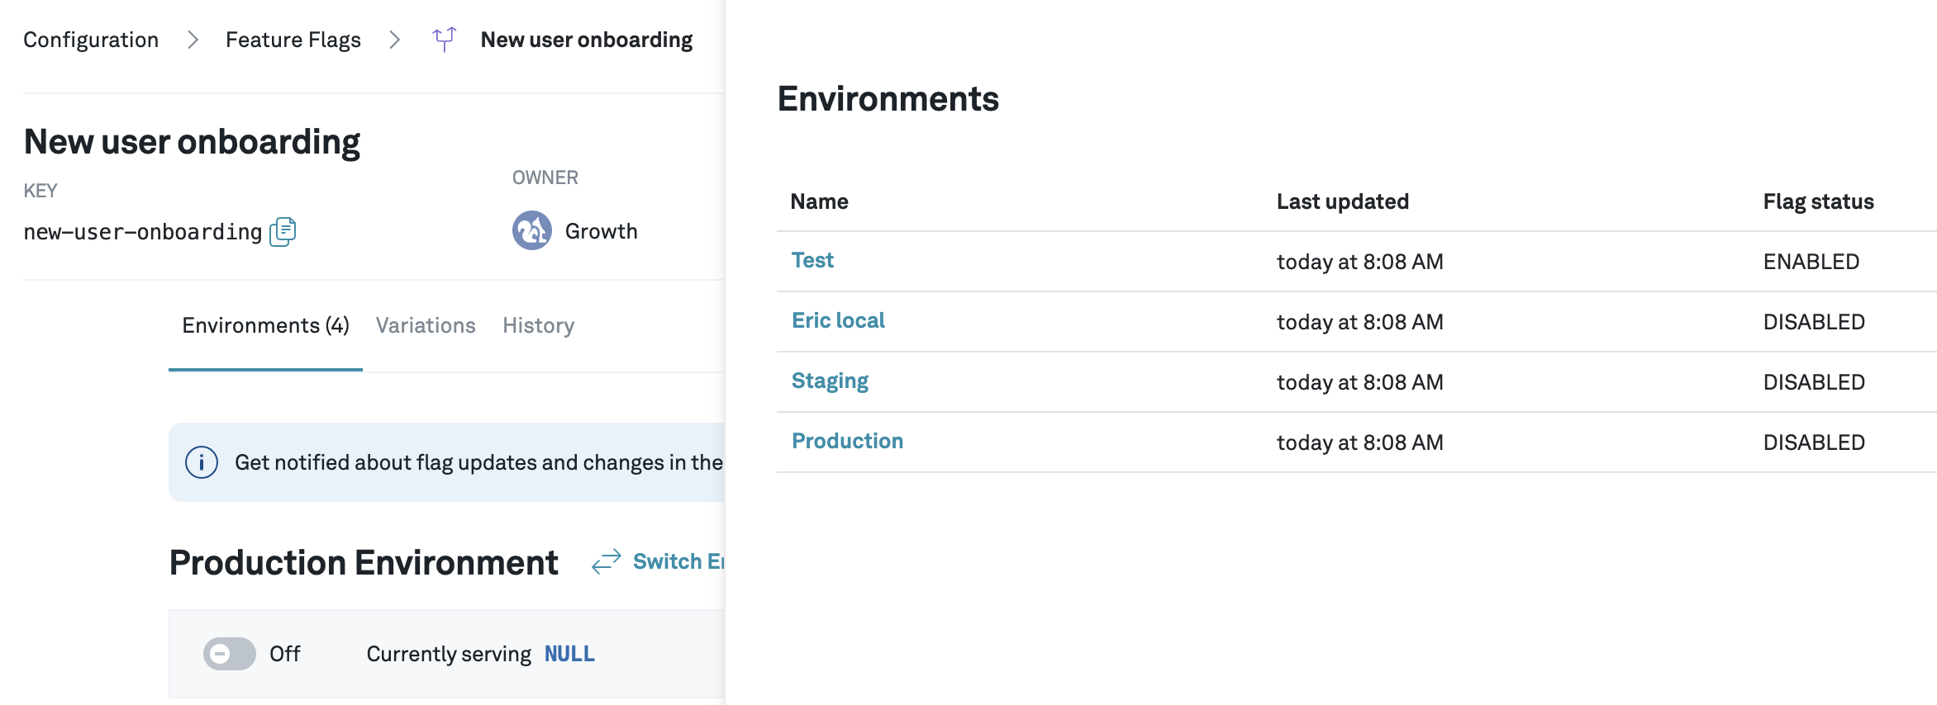The width and height of the screenshot is (1937, 705).
Task: Click the Switch Environment link
Action: pos(678,561)
